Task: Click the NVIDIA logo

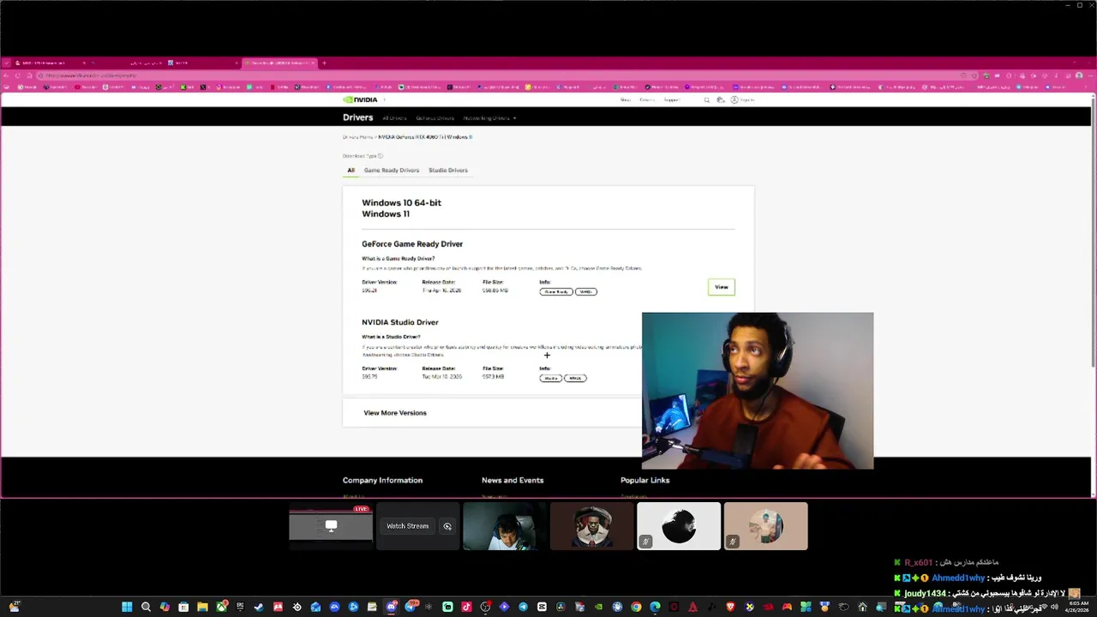Action: (360, 99)
